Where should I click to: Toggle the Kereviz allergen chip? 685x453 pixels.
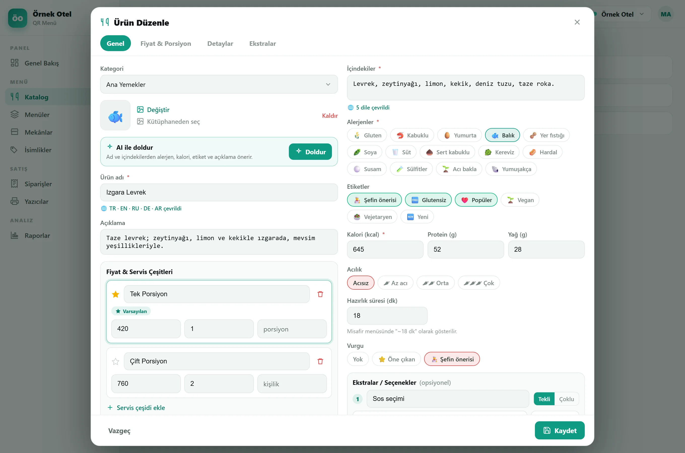[x=499, y=152]
